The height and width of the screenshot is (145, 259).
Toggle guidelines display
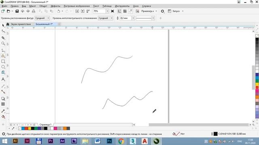click(x=130, y=11)
